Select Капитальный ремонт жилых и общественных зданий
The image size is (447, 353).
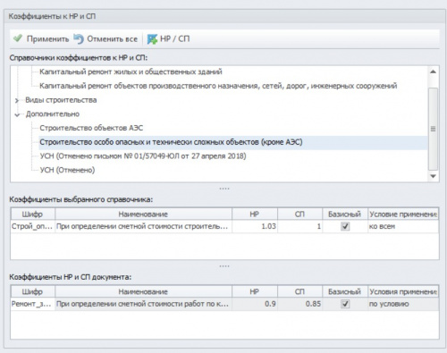click(x=131, y=71)
